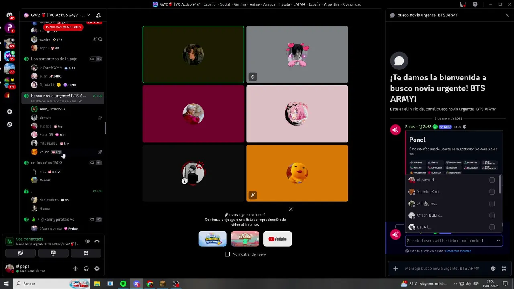This screenshot has height=289, width=514.
Task: Set a channel status via Establece un estado
Action: [x=56, y=101]
